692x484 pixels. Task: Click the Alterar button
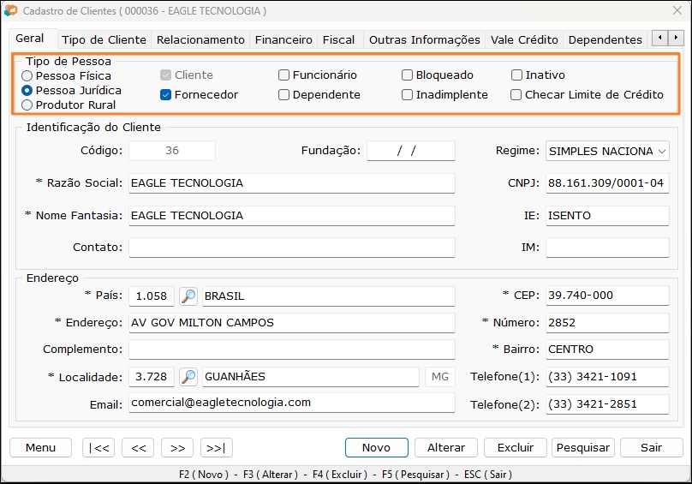(446, 448)
